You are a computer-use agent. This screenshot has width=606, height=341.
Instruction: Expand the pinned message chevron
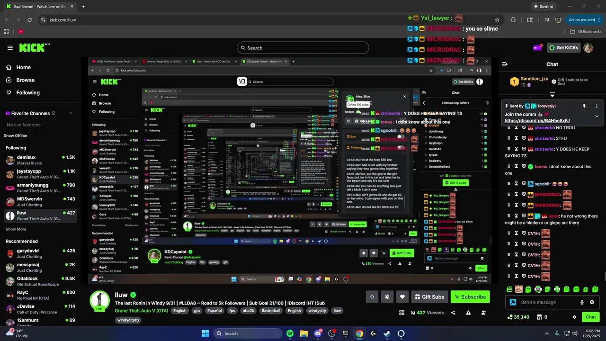[x=597, y=116]
